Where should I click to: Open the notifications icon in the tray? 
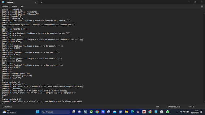pos(201,112)
